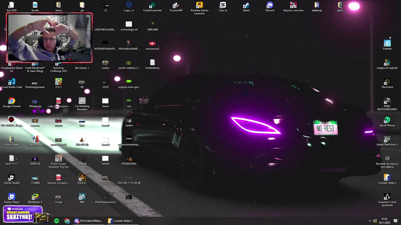Select the Raft game icon
This screenshot has height=225, width=401.
(x=82, y=198)
